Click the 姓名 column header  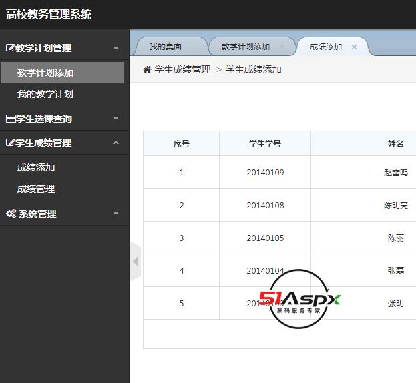tap(395, 144)
